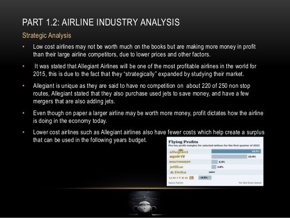Click the United negative margin bar
The width and height of the screenshot is (290, 218).
click(205, 178)
